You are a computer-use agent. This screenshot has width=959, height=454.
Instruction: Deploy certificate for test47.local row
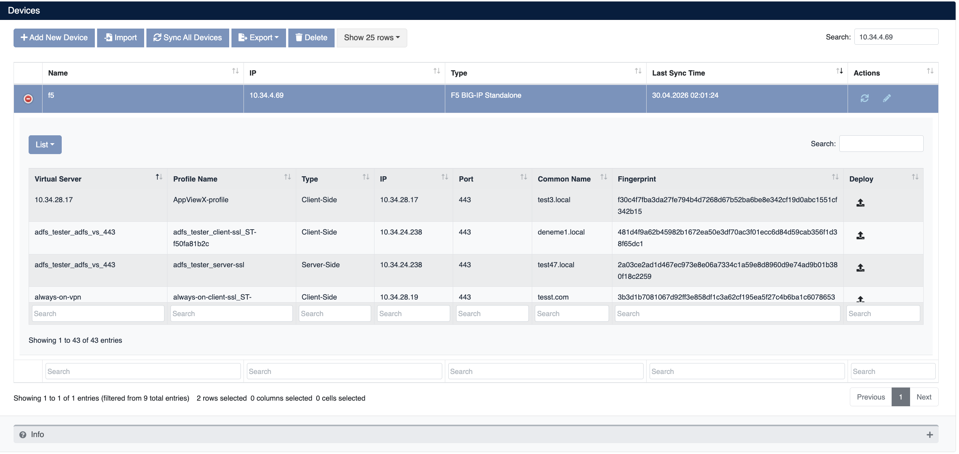point(860,268)
